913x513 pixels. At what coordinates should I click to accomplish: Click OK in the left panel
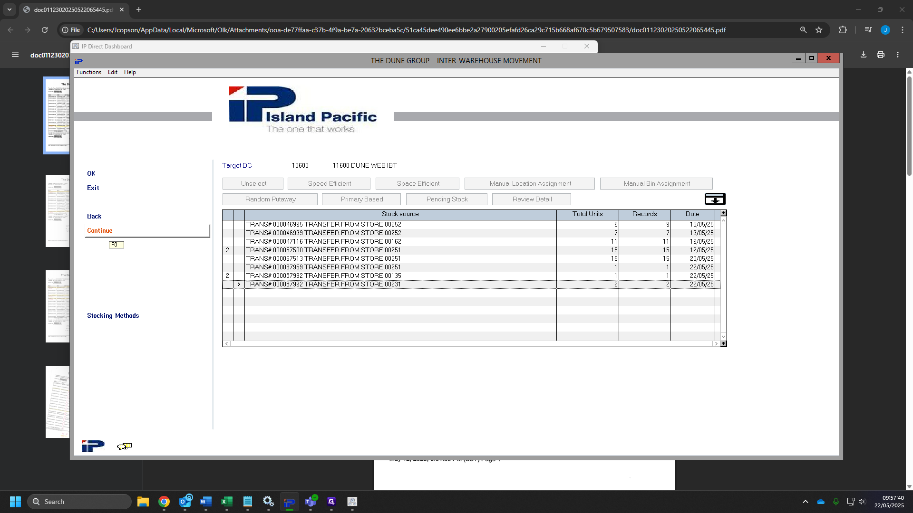pyautogui.click(x=91, y=173)
